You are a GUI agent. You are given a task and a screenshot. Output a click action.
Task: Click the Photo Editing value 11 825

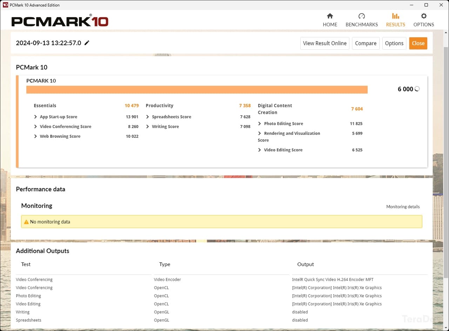(x=356, y=124)
